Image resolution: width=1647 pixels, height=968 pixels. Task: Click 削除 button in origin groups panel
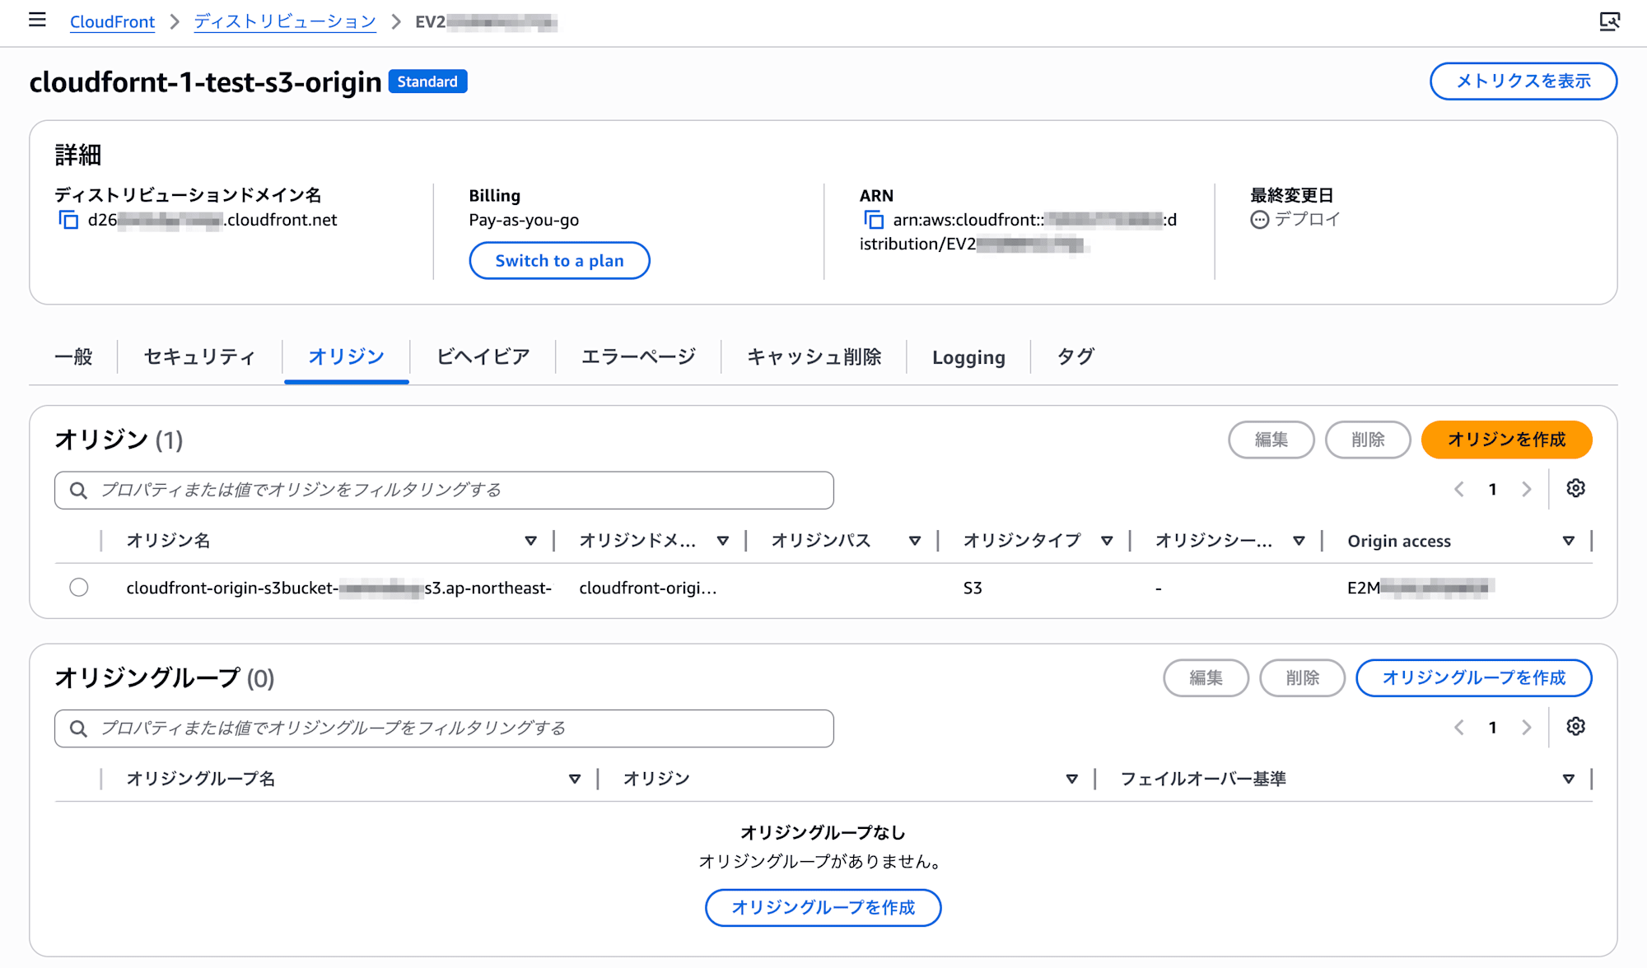point(1302,678)
